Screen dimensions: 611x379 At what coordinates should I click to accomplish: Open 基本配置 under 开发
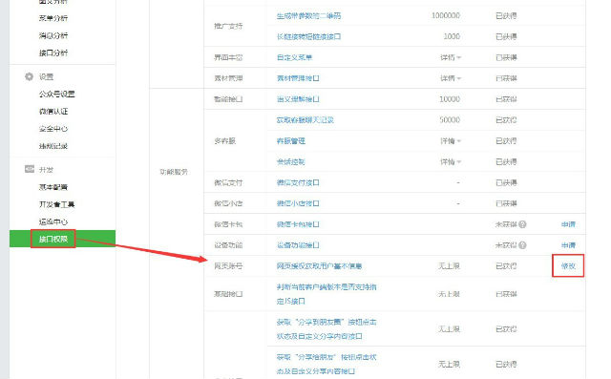pos(53,187)
